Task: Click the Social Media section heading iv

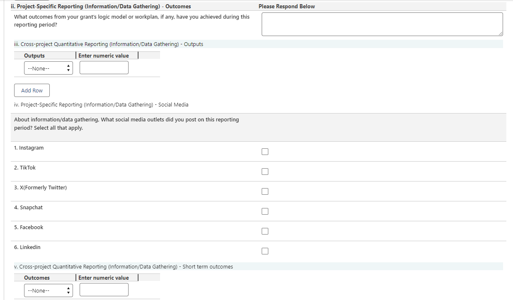Action: (x=101, y=104)
